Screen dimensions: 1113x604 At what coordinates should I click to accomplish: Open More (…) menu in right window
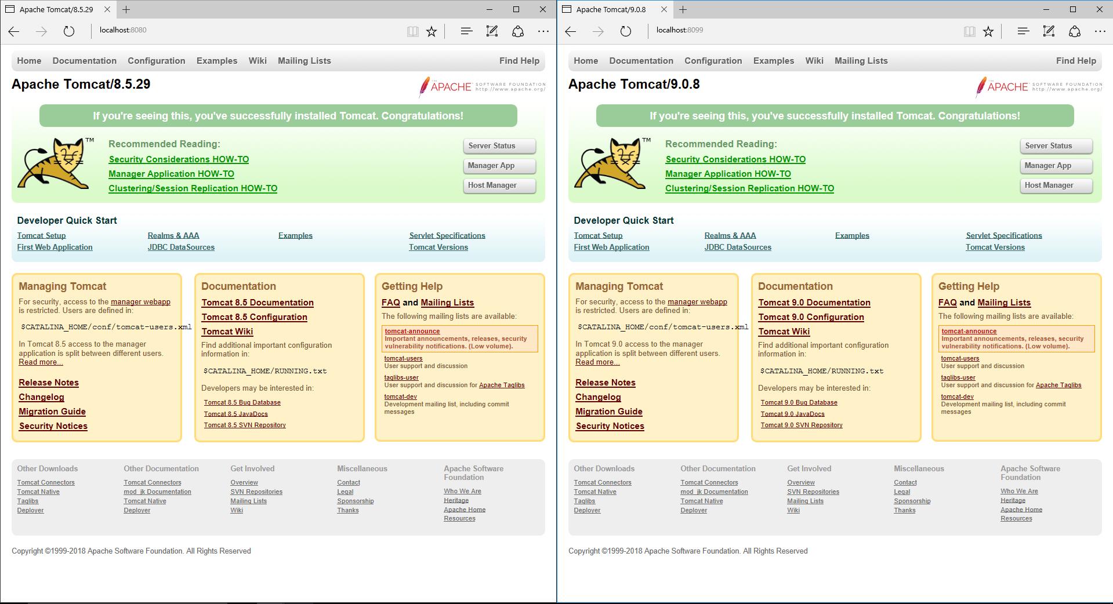[1100, 31]
